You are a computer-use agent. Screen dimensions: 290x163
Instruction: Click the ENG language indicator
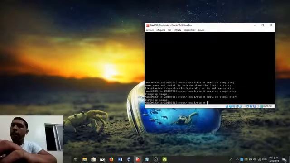[x=265, y=159]
